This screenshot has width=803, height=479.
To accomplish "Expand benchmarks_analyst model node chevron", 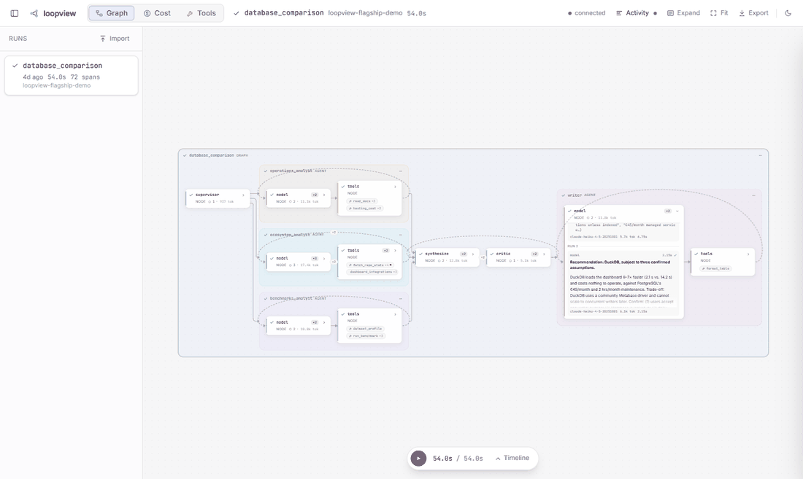I will click(324, 322).
